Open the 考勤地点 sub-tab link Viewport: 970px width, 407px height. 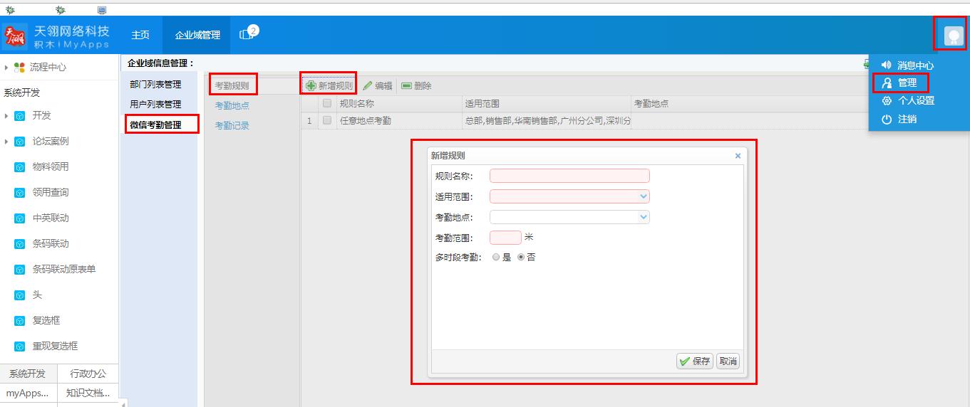[232, 106]
